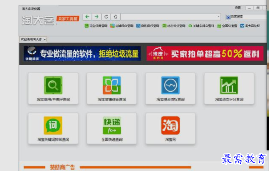
Task: Close the 欢迎使用淘大客 tab
Action: 45,39
